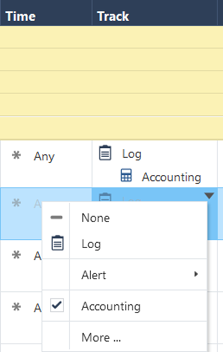223x352 pixels.
Task: Select the Accounting text in the track cell
Action: tap(172, 177)
